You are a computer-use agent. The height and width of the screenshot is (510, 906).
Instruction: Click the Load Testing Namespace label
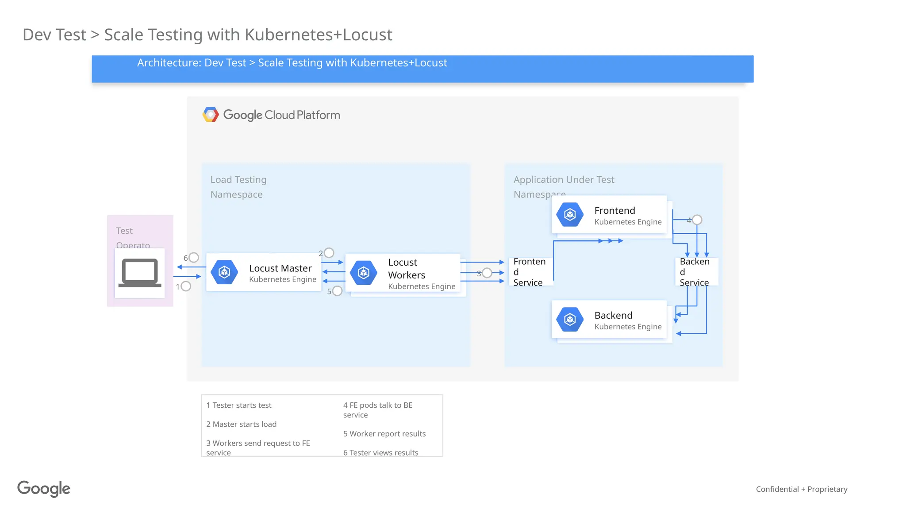(238, 187)
